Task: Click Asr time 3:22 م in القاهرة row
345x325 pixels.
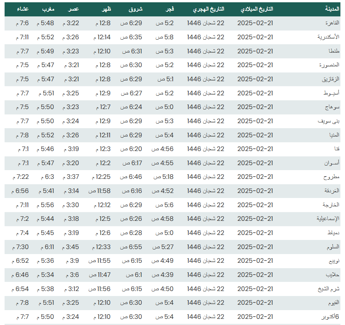Action: coord(71,23)
